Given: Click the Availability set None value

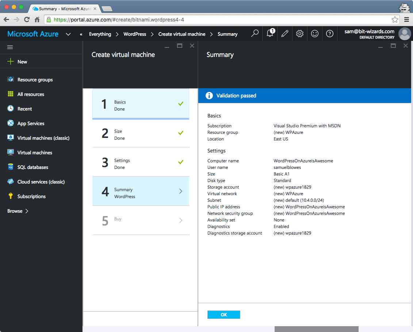Looking at the screenshot, I should tap(279, 220).
